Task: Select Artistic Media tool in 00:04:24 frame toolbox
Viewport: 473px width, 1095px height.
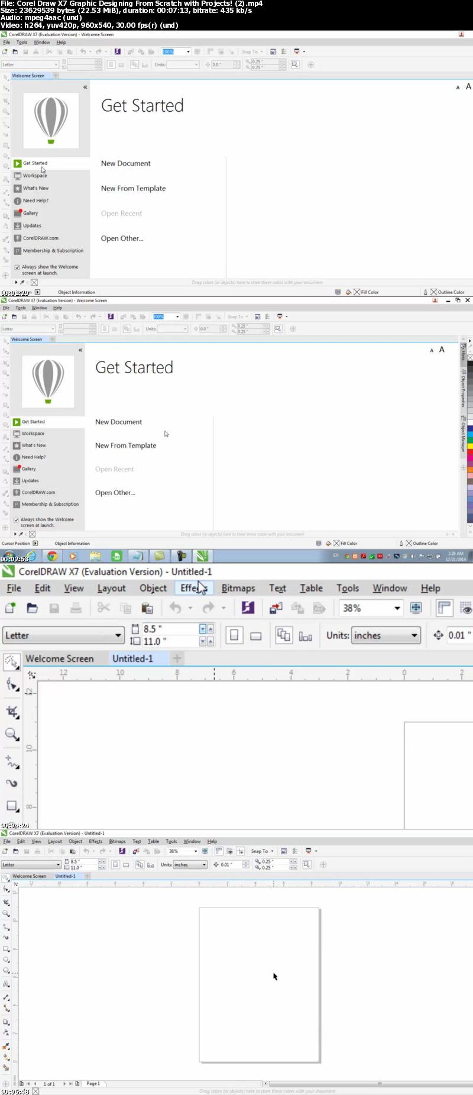Action: coord(11,783)
